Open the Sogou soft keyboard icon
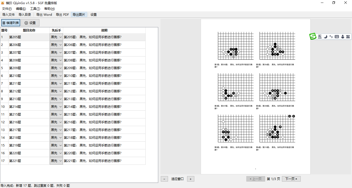 (337, 37)
